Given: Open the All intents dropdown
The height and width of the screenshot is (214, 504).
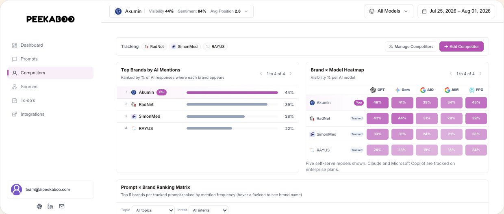Looking at the screenshot, I should [x=209, y=210].
